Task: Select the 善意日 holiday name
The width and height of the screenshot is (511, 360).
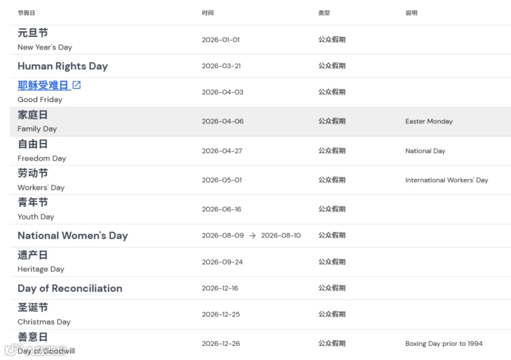Action: [x=32, y=337]
